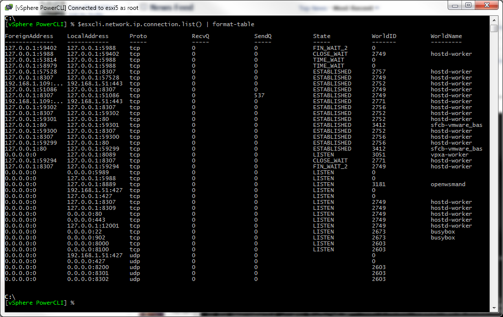Click foreign address 127.0.0.1:53814
This screenshot has height=317, width=503.
coord(31,60)
